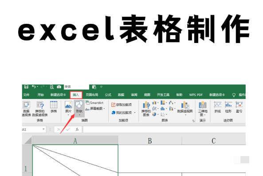Select column C header

[x=214, y=140]
